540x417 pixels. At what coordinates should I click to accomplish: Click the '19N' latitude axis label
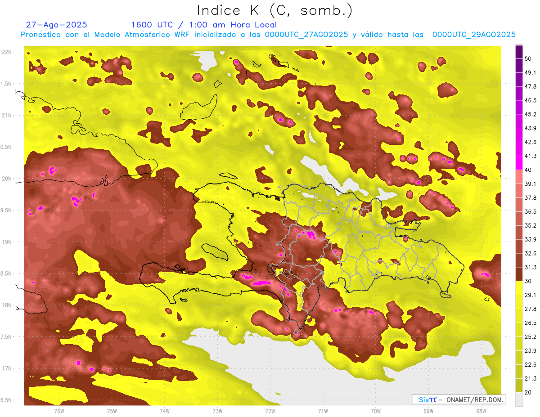click(x=7, y=242)
